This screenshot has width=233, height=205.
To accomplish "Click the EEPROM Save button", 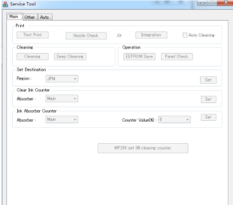I will pos(139,57).
